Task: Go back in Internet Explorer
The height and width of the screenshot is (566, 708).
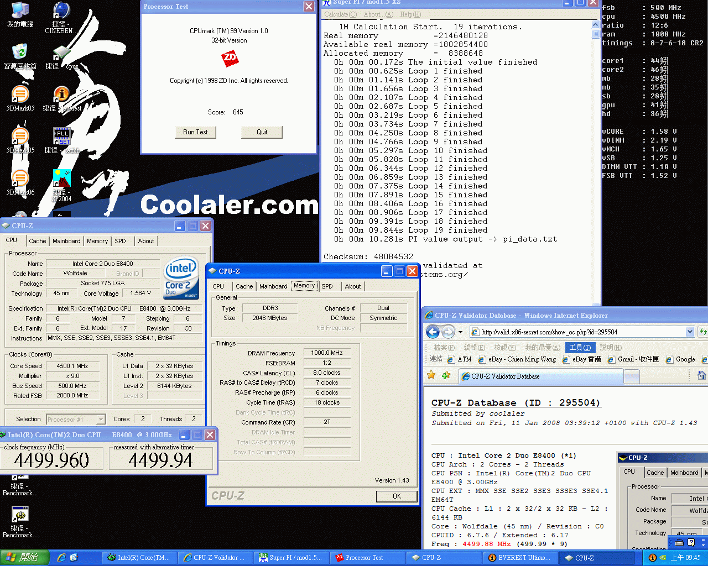Action: click(433, 332)
